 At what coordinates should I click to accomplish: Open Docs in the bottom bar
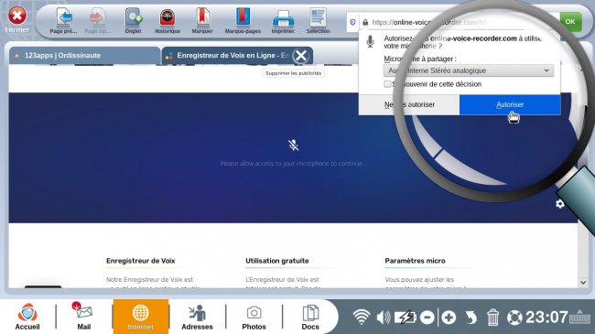(x=310, y=317)
